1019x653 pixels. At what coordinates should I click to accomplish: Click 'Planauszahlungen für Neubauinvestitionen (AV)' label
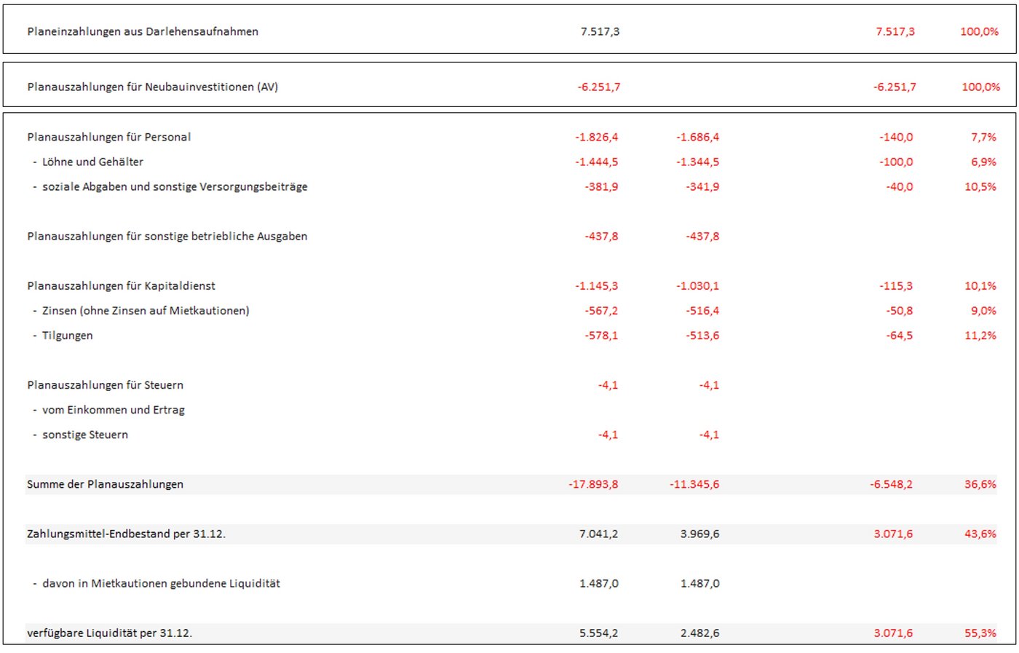coord(153,87)
